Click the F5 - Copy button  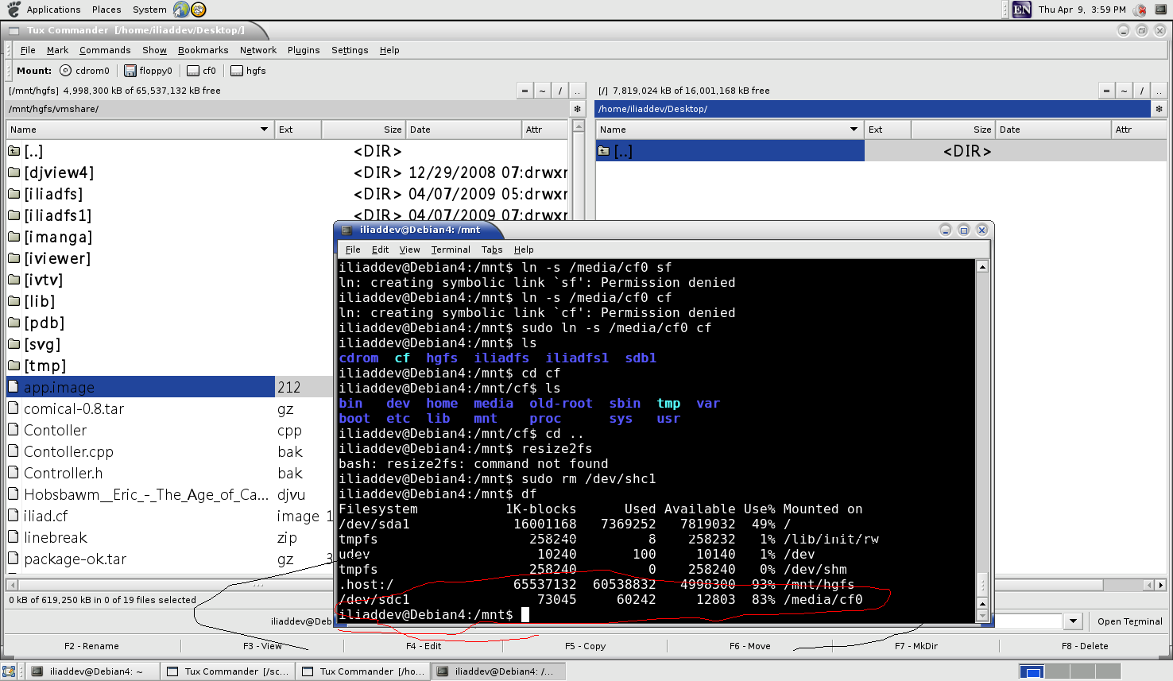tap(585, 646)
